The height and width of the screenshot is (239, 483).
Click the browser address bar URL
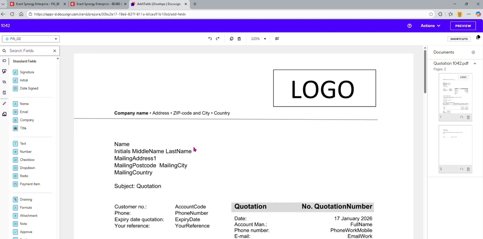point(110,14)
